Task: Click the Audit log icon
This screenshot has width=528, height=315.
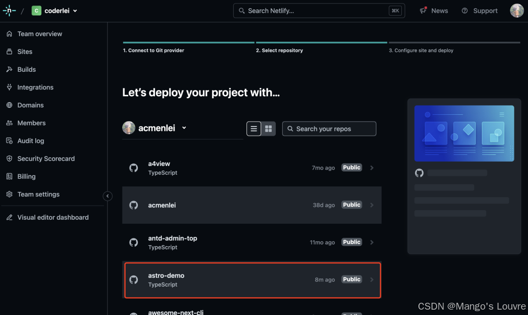Action: [9, 141]
